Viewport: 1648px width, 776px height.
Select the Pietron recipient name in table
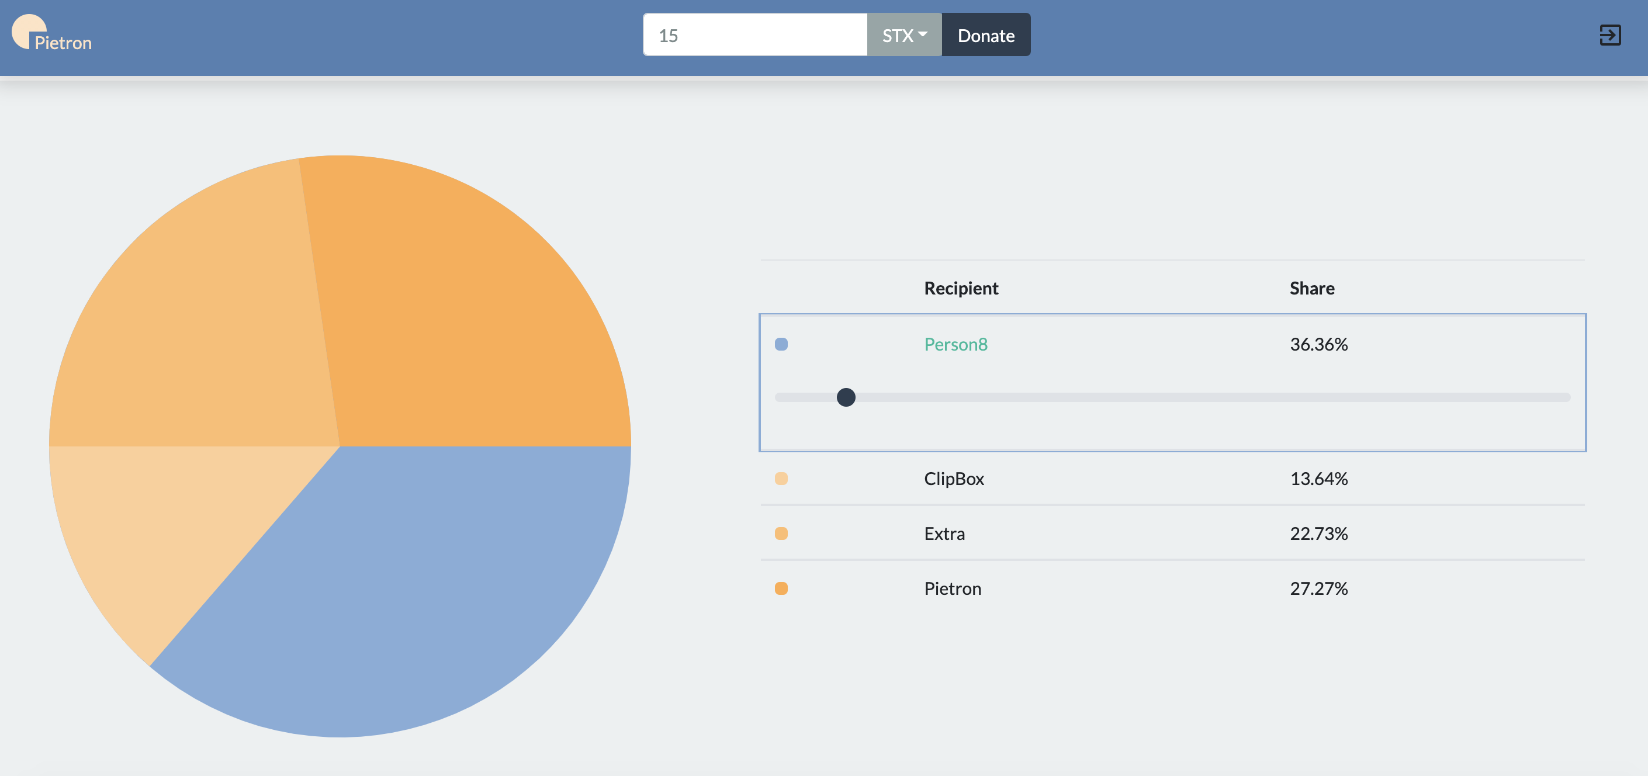point(953,588)
